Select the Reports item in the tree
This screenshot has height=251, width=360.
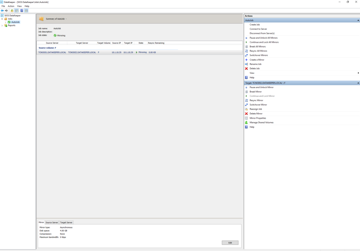tap(12, 26)
